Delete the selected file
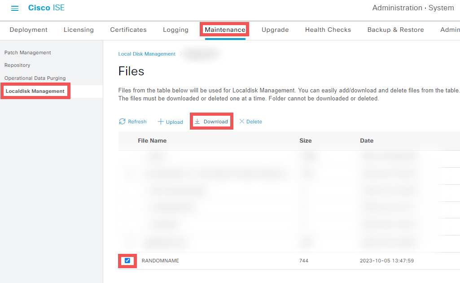The image size is (460, 283). click(250, 122)
